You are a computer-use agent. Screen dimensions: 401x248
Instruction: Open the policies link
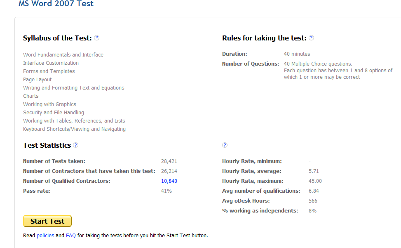pos(46,235)
